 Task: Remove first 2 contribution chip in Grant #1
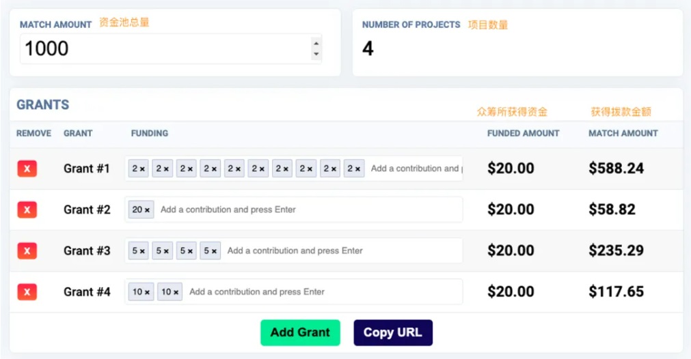point(143,169)
